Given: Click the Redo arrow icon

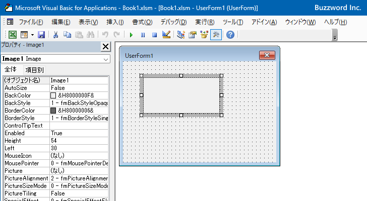Looking at the screenshot, I should 116,35.
